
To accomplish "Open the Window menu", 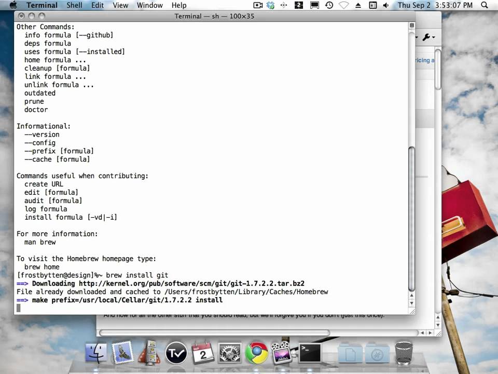I will point(149,5).
